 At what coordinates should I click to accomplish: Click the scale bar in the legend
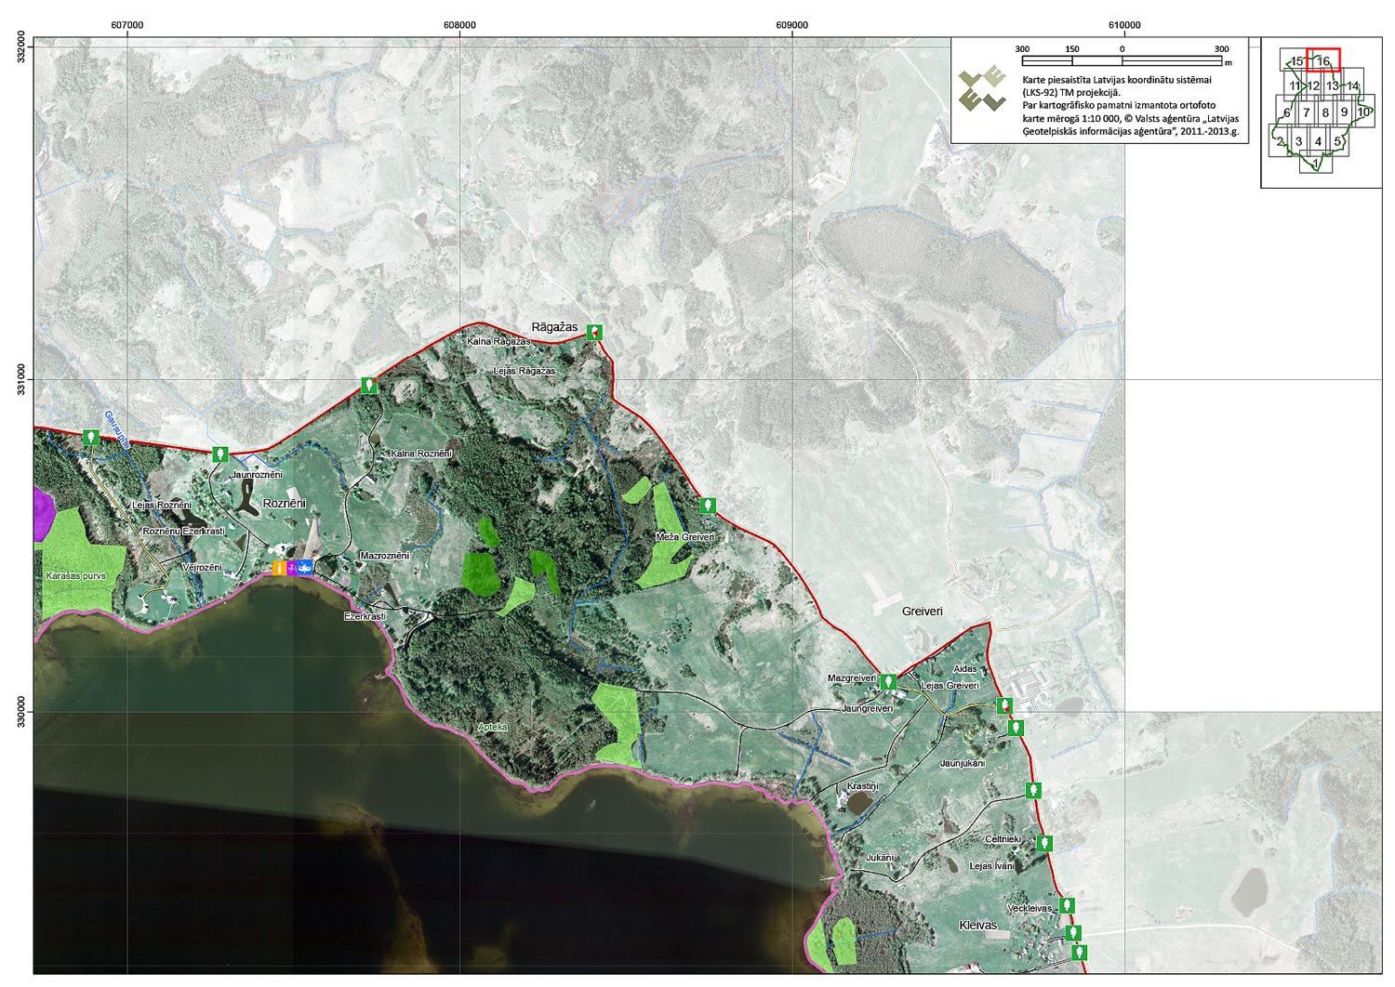(1122, 61)
